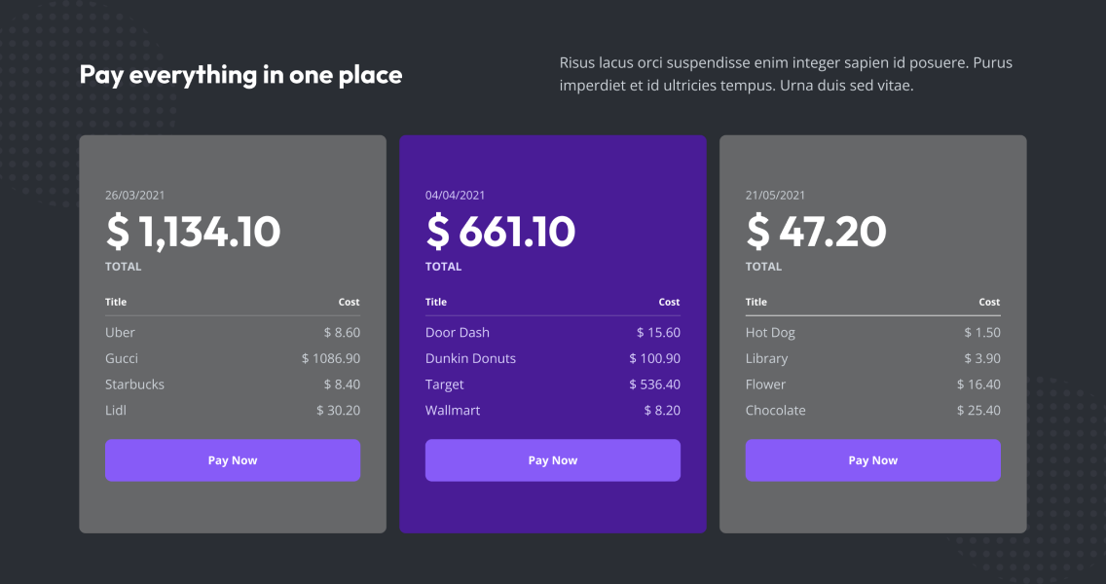Select the Uber line item

[x=120, y=332]
